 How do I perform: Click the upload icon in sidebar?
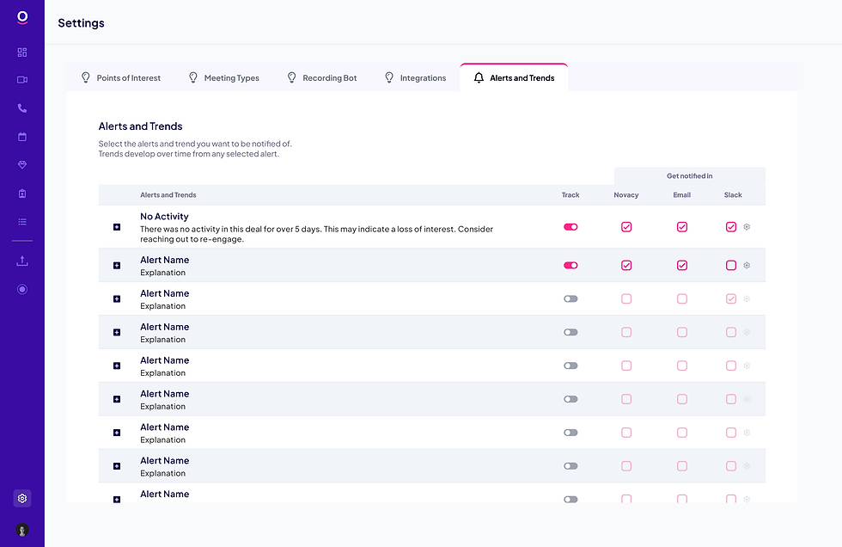[x=22, y=261]
